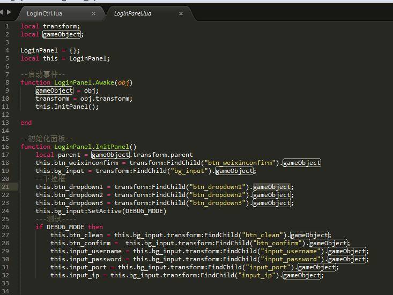Click 'if' keyword on line 26

(39, 227)
